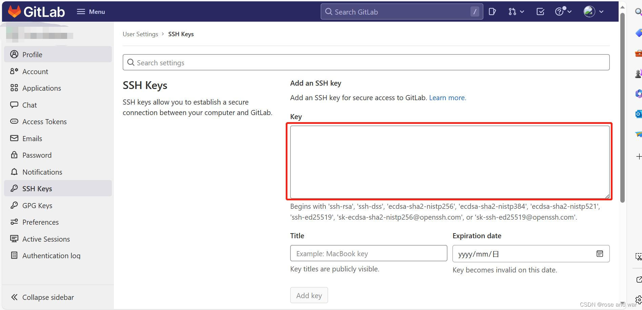Click the GitLab logo in the header
This screenshot has width=642, height=310.
[x=36, y=12]
